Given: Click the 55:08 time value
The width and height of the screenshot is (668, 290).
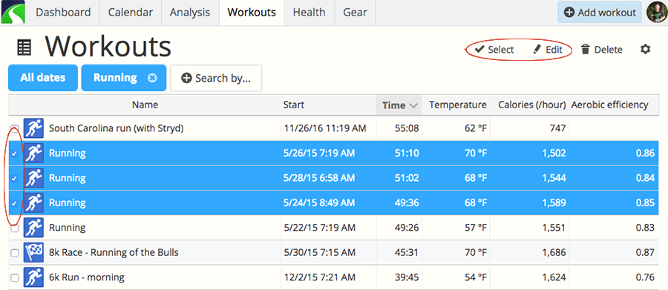Looking at the screenshot, I should click(x=407, y=128).
